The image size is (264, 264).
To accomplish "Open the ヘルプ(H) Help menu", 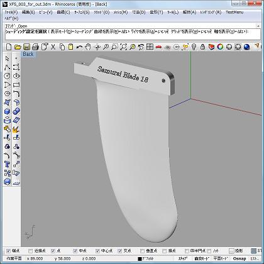I will coord(11,18).
